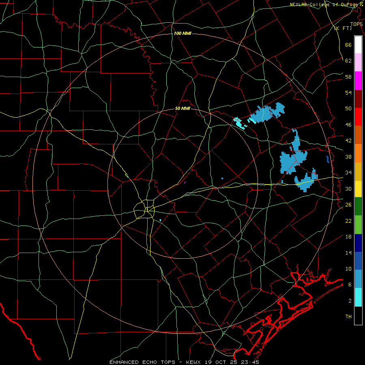Click the medium blue swatch between 14 and 10
Viewport: 365px width, 365px height.
pos(358,261)
